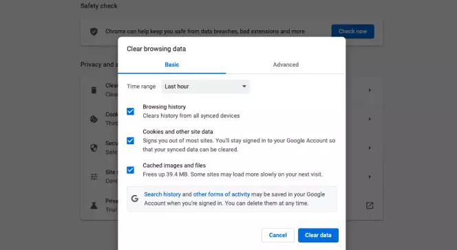Click the 'Chrome can help keep you safe' text
457x250 pixels.
(205, 32)
